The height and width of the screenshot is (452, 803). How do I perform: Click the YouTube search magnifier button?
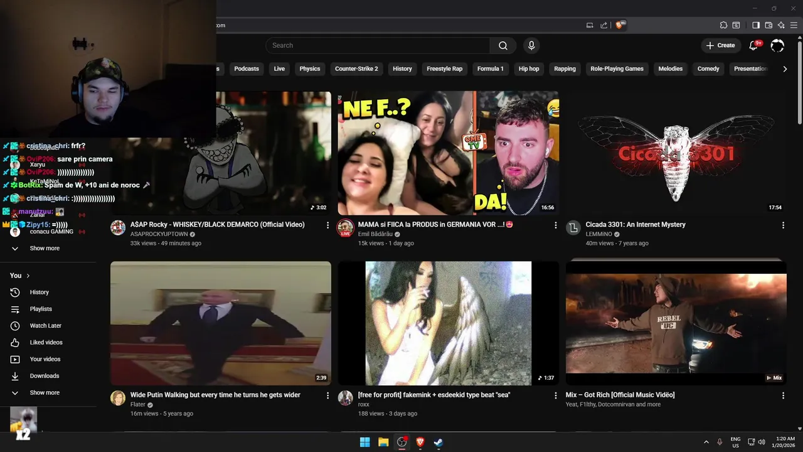click(x=503, y=45)
